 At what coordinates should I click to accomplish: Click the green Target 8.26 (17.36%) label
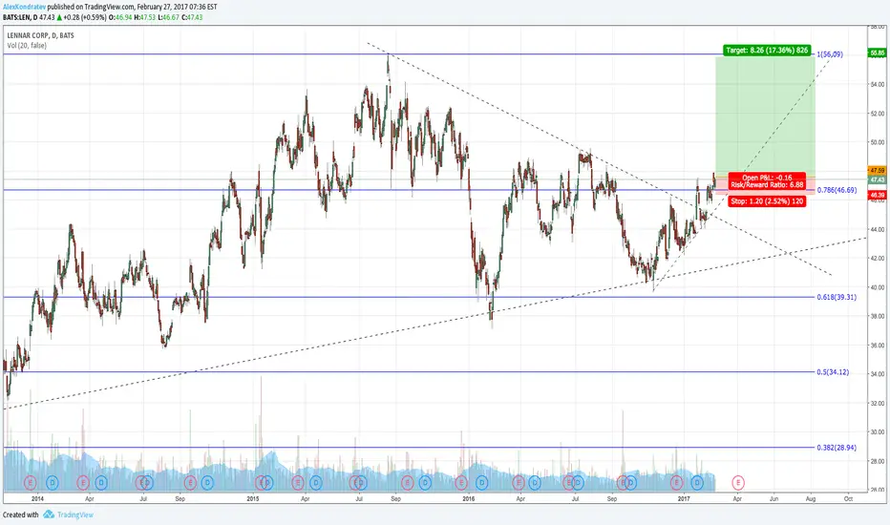click(x=767, y=51)
